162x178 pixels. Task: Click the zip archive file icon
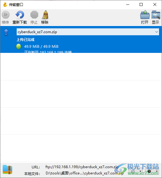7,170
